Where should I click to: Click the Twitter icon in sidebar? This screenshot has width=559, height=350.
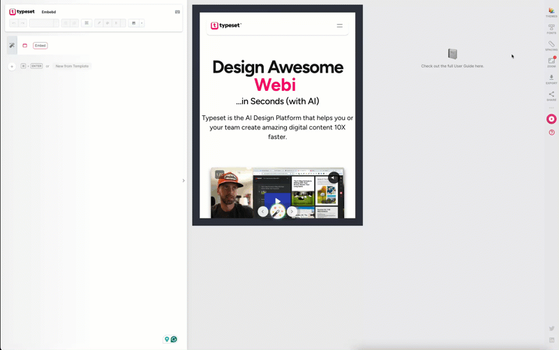point(551,328)
